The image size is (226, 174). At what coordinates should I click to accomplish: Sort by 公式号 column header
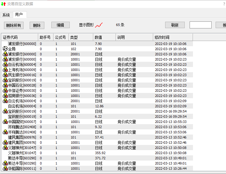point(61,37)
